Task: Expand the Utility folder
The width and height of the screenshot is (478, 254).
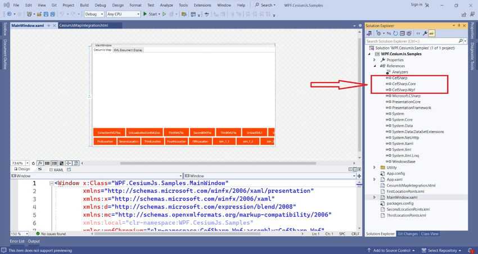Action: click(x=375, y=167)
